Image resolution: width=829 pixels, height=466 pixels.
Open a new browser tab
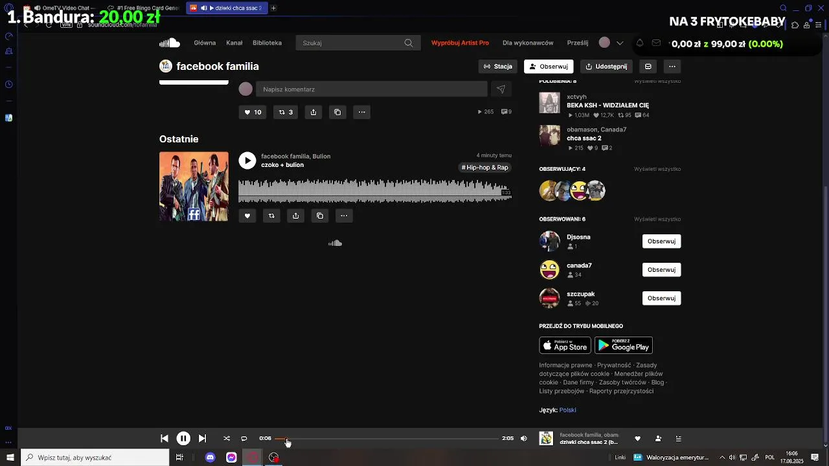(x=273, y=8)
